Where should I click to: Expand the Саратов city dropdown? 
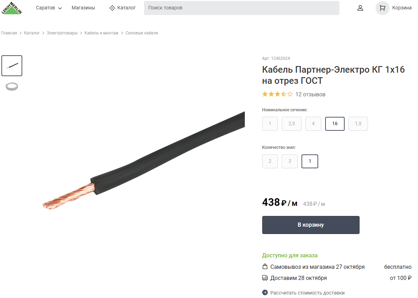click(49, 8)
